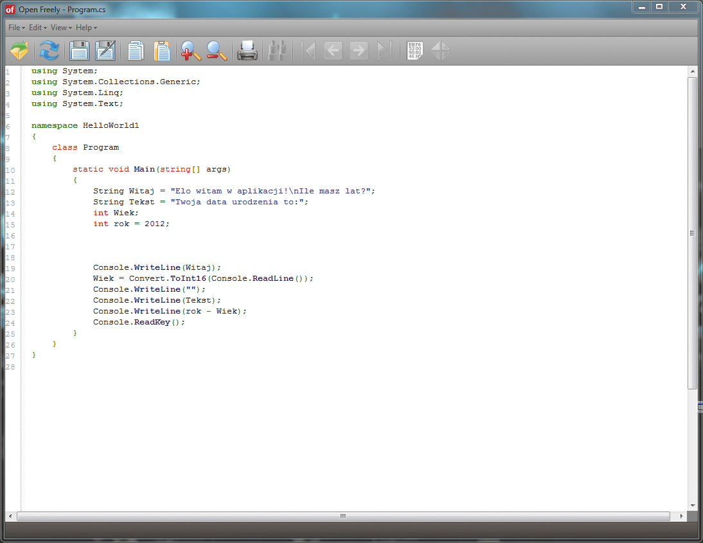
Task: Toggle the hex view icon
Action: click(x=414, y=50)
